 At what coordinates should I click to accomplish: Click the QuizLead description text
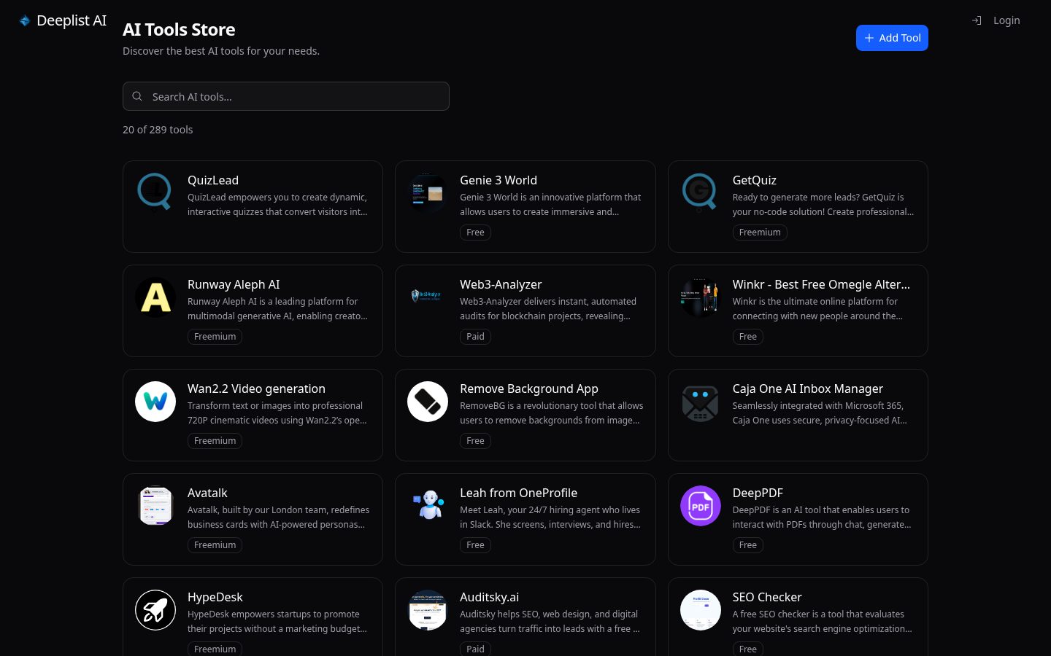(x=277, y=205)
